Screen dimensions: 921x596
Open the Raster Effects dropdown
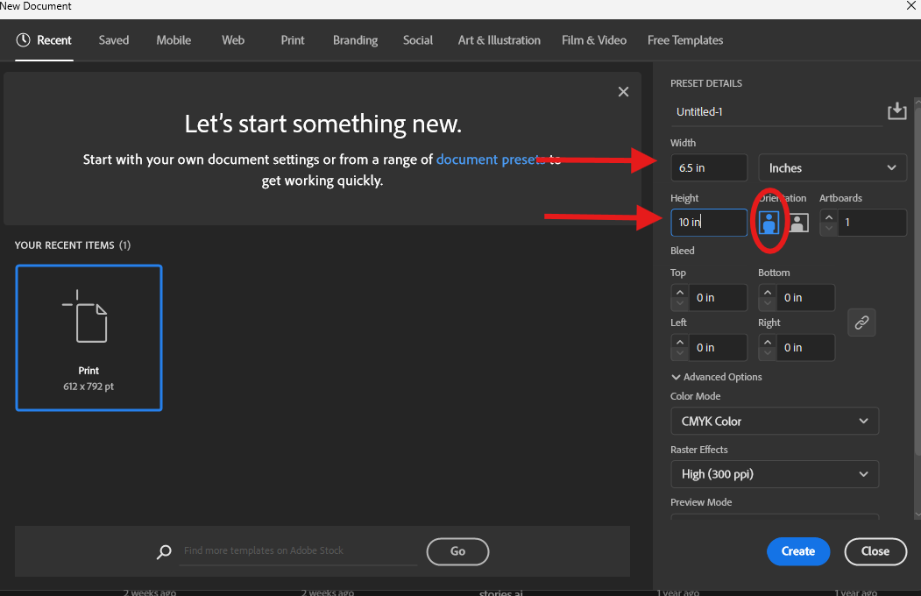[775, 474]
